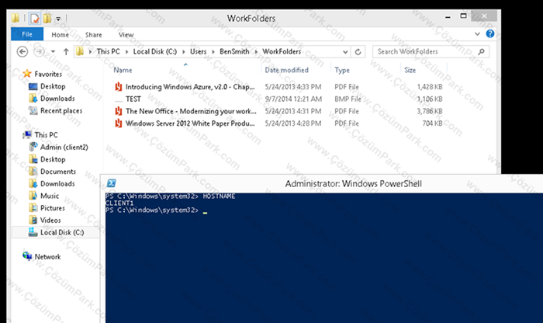Viewport: 543px width, 323px height.
Task: Click The New Office PDF icon
Action: coord(119,111)
